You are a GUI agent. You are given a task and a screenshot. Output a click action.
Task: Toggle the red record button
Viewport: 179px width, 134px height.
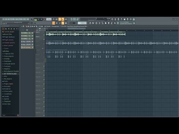point(45,19)
